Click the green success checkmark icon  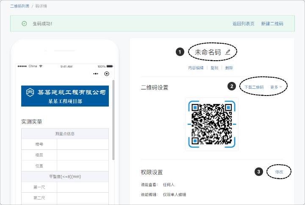(24, 24)
